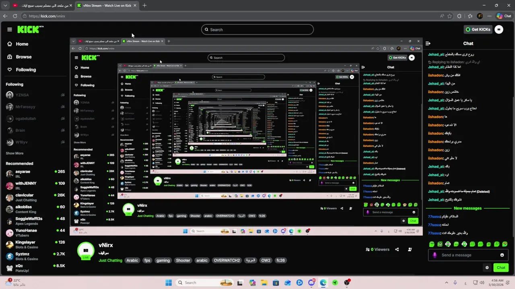The image size is (515, 289).
Task: Open the browser tab search dropdown
Action: point(5,6)
